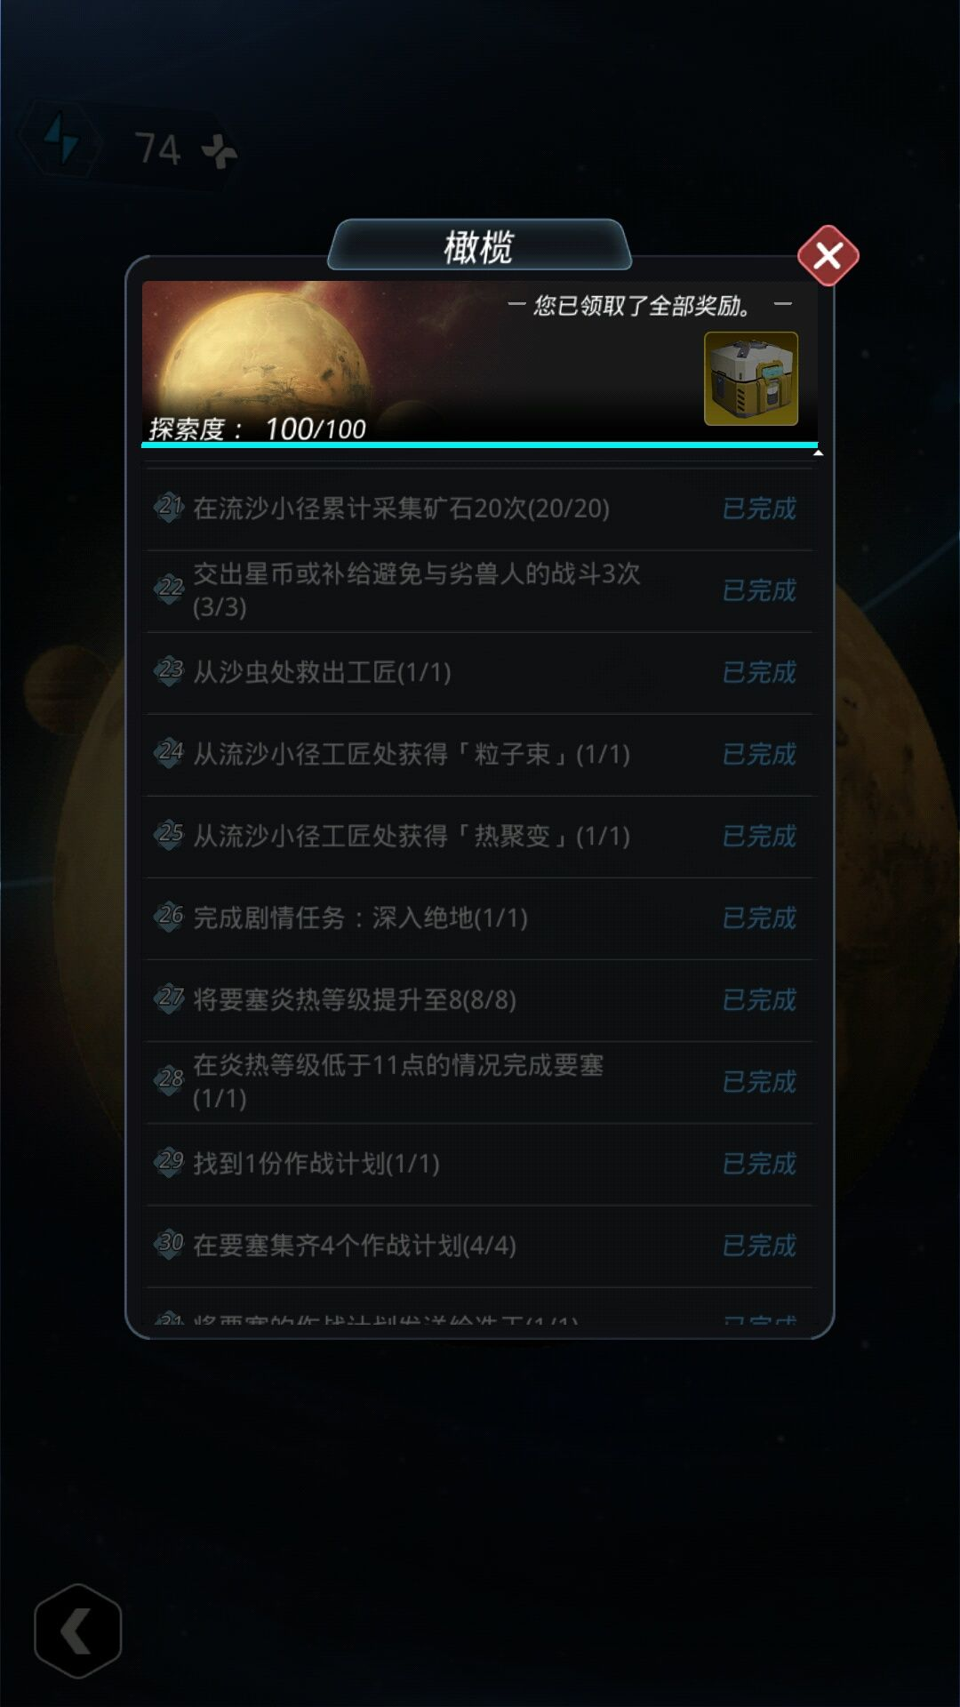Click the cyan exploration progress bar
The height and width of the screenshot is (1707, 960).
[479, 445]
